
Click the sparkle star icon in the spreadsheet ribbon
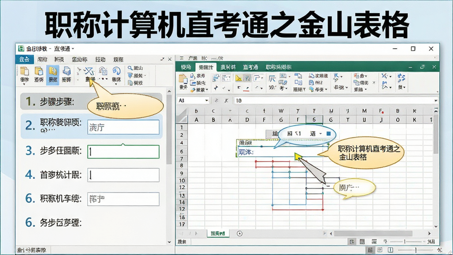(216, 88)
